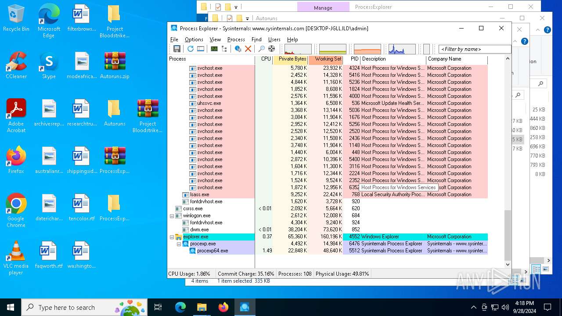Open the View menu
Viewport: 562px width, 316px height.
coord(215,39)
